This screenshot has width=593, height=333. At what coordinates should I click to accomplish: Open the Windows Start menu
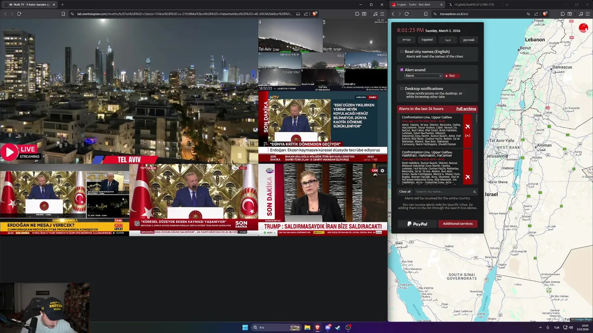pos(245,327)
